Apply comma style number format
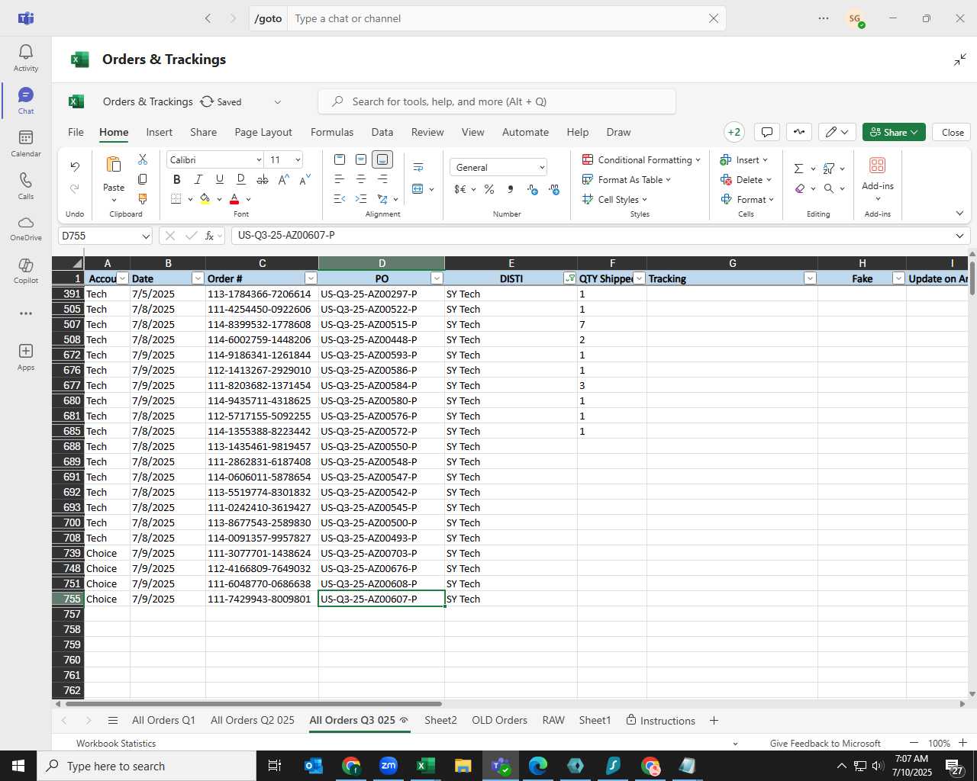This screenshot has height=781, width=977. (510, 189)
